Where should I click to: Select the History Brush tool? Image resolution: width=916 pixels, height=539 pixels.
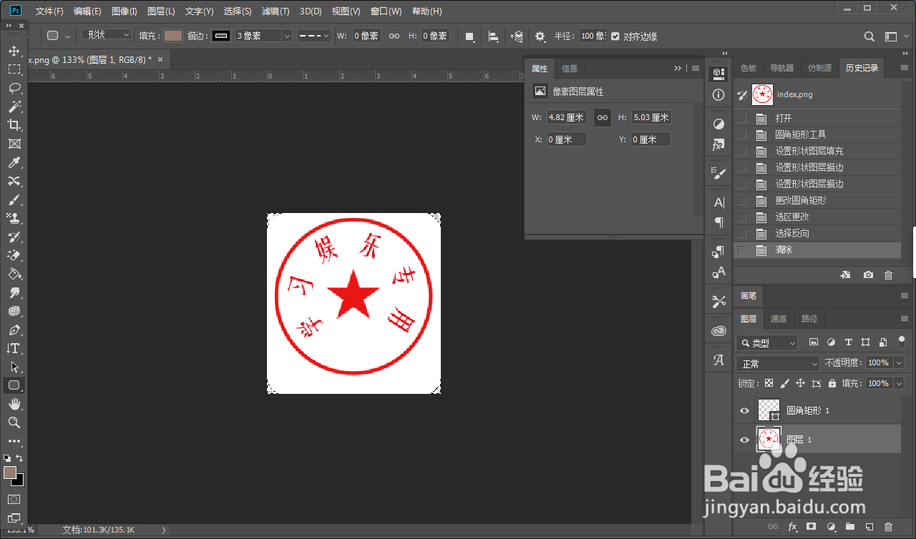click(x=14, y=237)
